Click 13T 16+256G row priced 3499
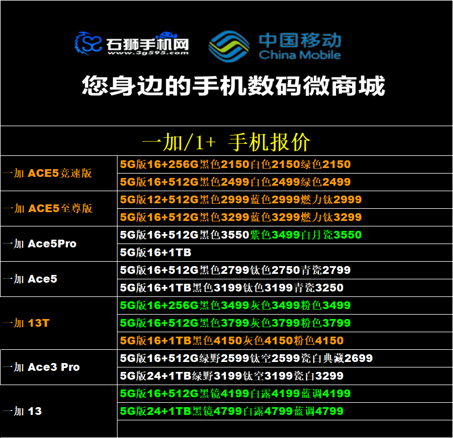 (285, 305)
